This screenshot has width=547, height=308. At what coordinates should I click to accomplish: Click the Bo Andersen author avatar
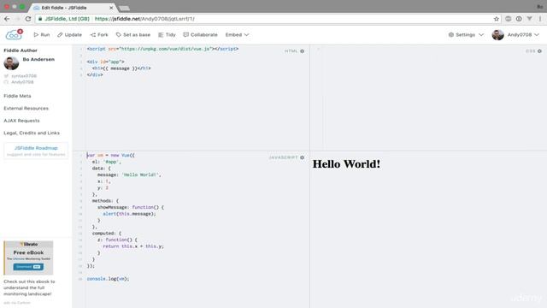coord(11,63)
